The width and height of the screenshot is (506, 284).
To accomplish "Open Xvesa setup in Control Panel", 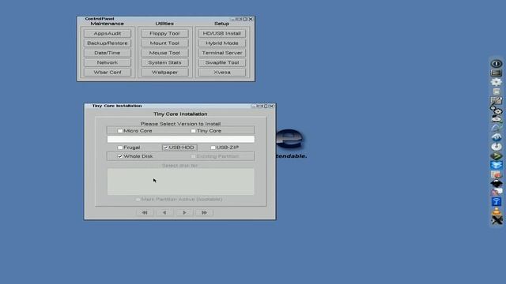I will tap(222, 72).
